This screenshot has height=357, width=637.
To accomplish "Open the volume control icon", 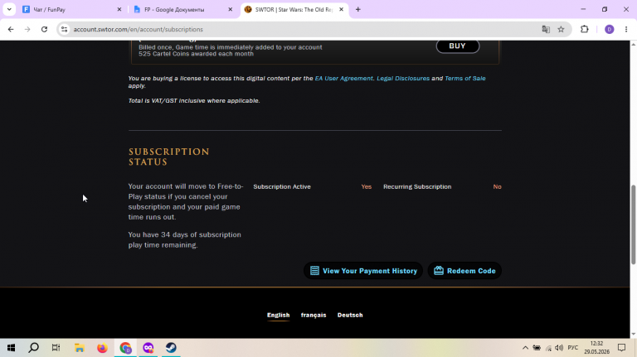I will tap(559, 348).
